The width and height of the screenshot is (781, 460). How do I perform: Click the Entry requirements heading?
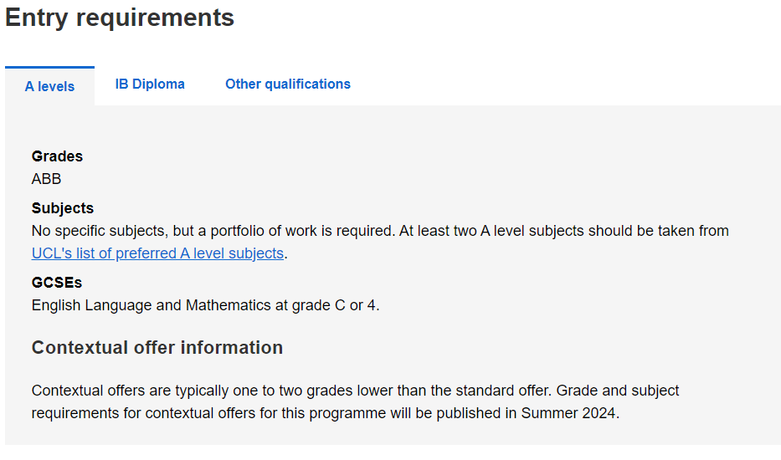(120, 18)
